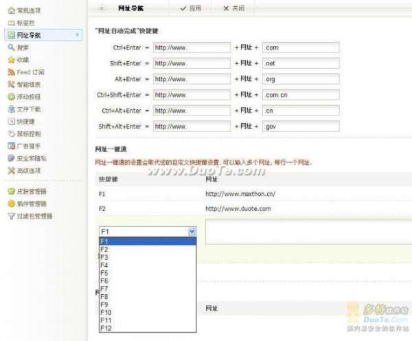Click the 应用 apply button
412x341 pixels.
pyautogui.click(x=191, y=8)
